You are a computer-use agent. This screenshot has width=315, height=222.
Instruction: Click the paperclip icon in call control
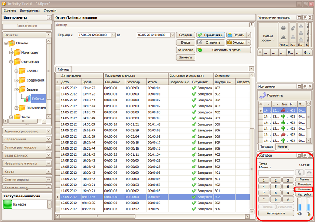(293, 28)
